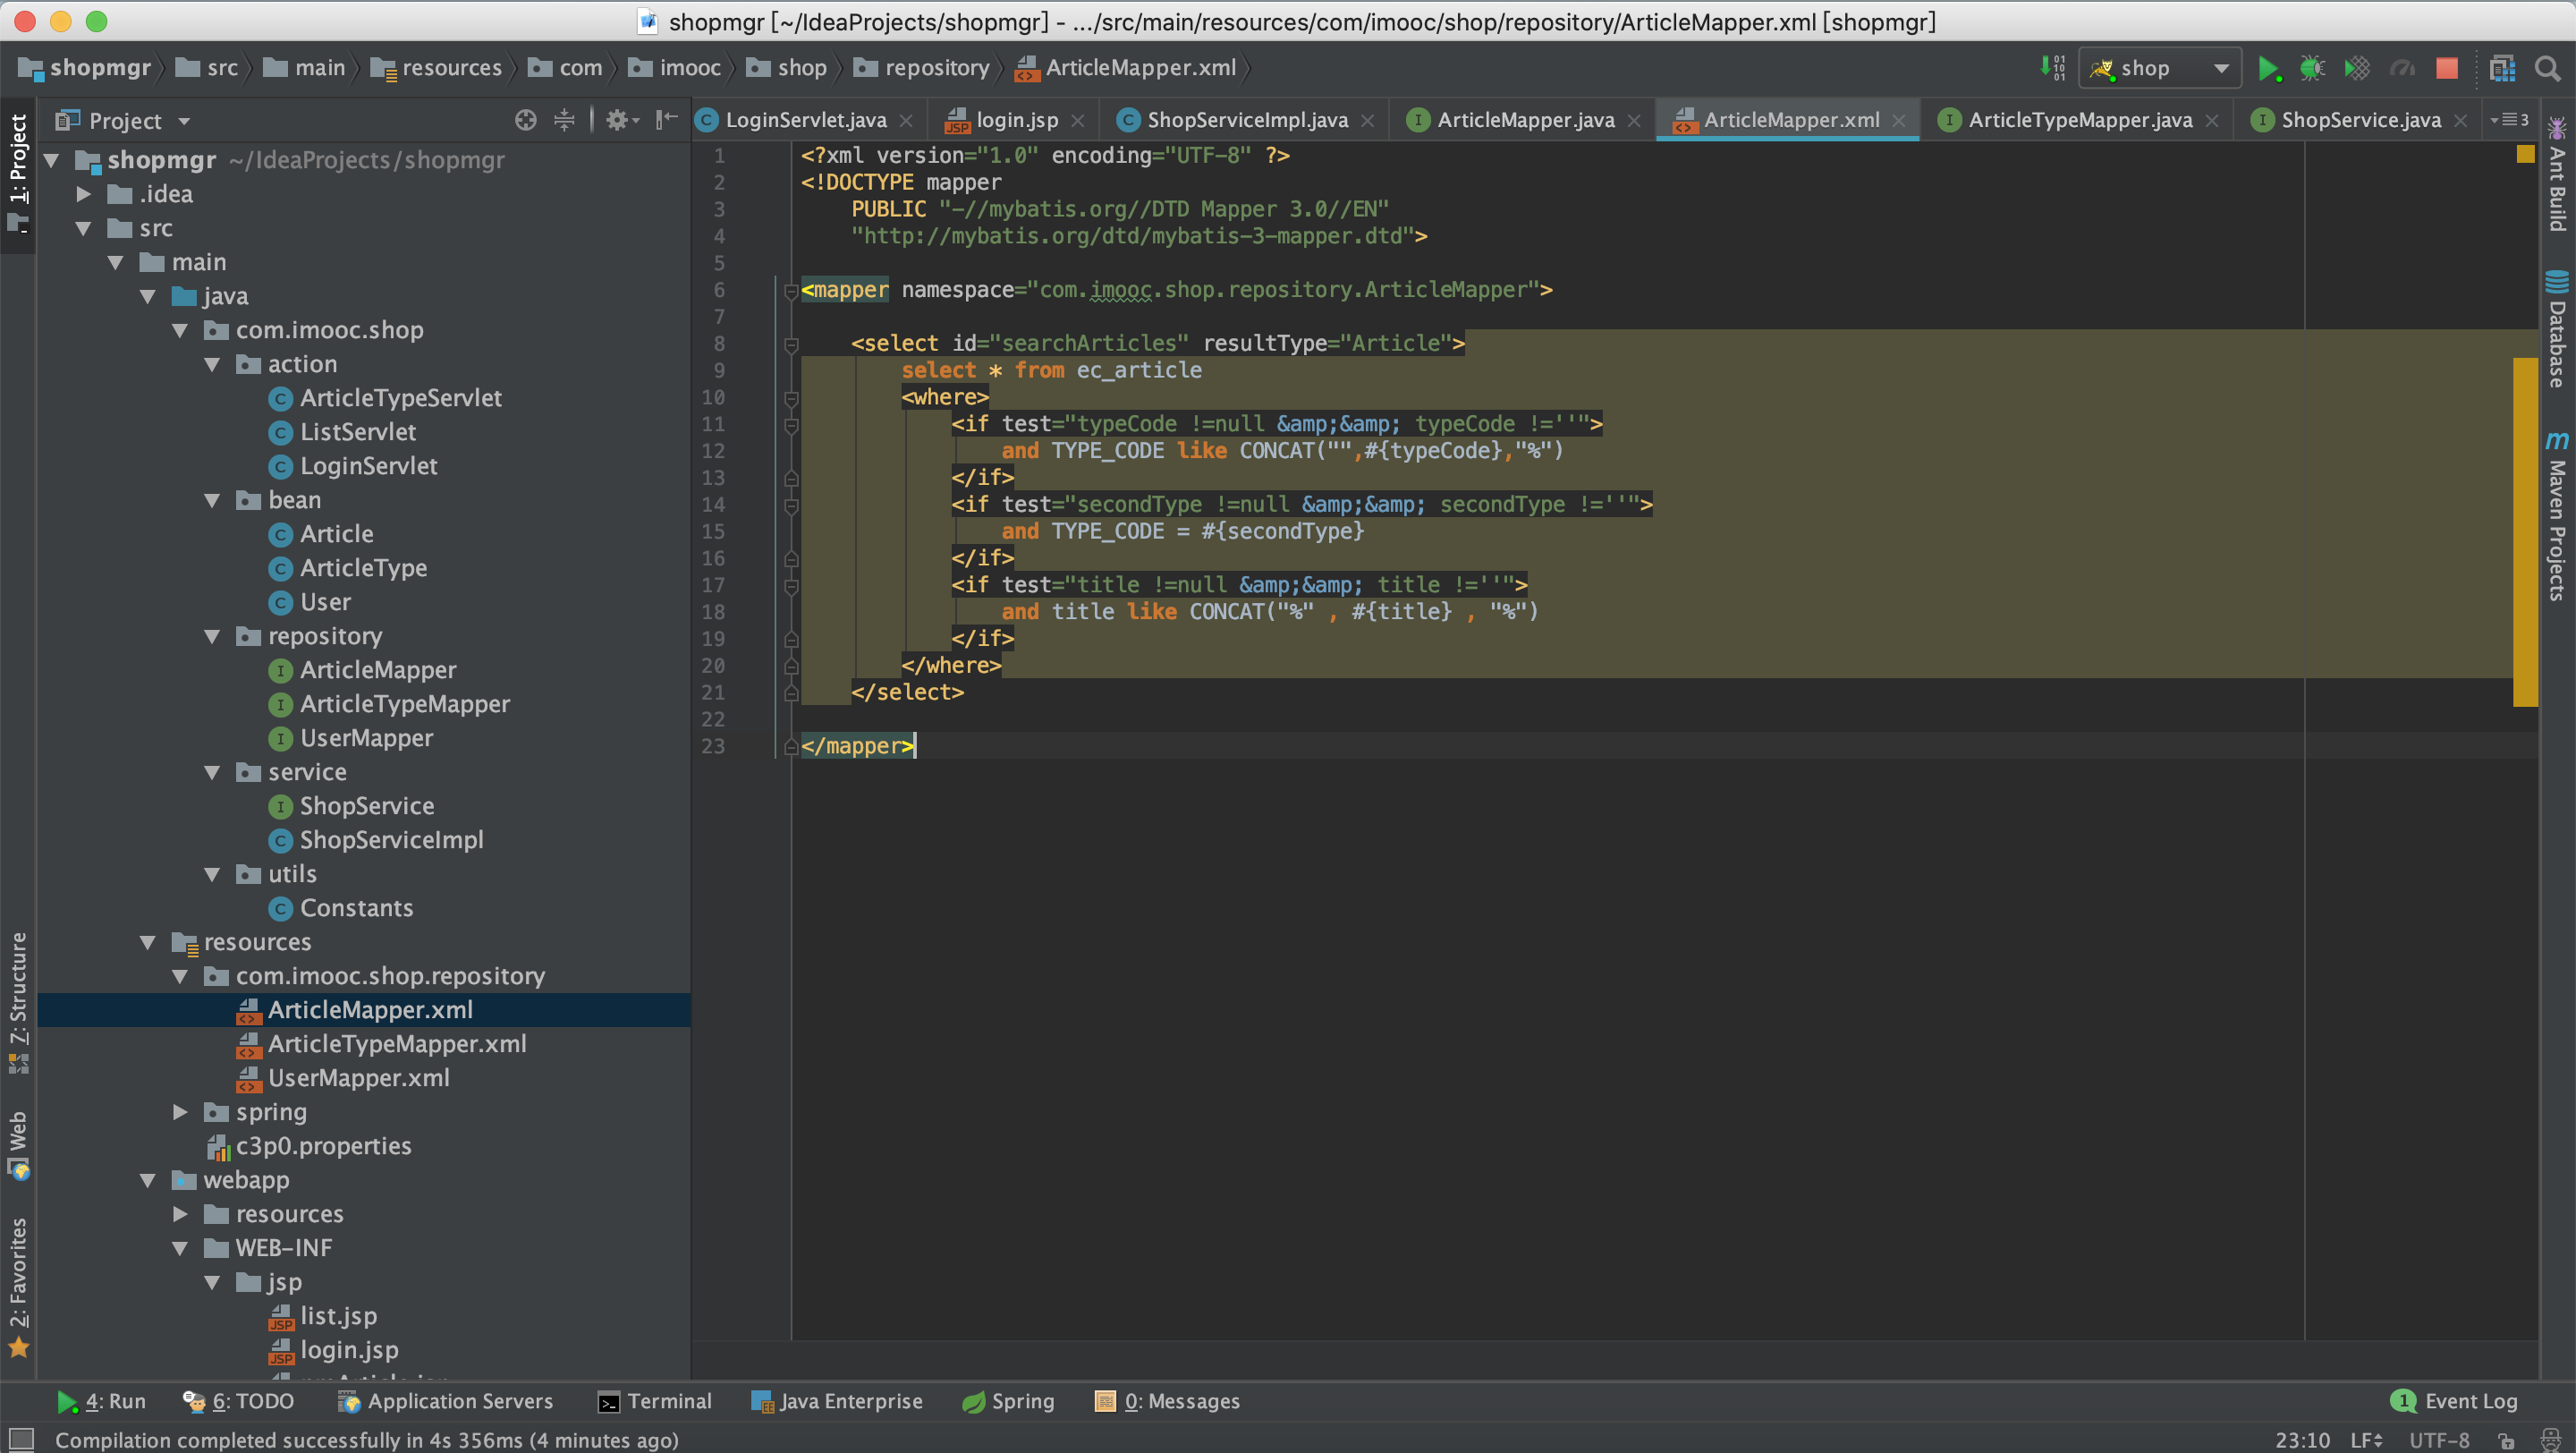Toggle the Maven Projects side panel
Viewport: 2576px width, 1453px height.
(2557, 518)
